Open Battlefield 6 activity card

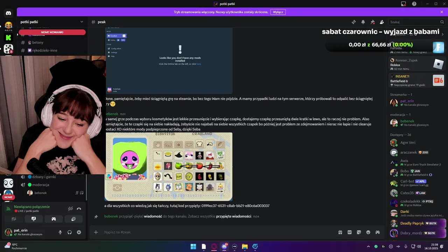tap(417, 80)
